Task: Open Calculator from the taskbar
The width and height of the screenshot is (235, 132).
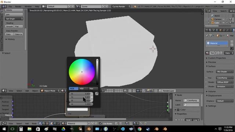Action: [x=21, y=129]
